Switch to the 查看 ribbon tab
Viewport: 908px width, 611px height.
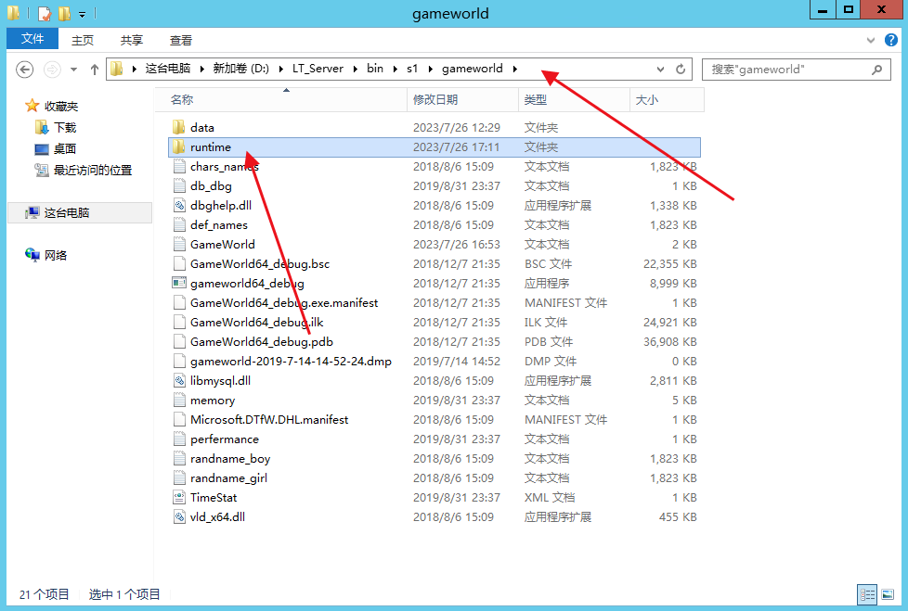click(x=181, y=40)
